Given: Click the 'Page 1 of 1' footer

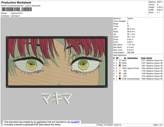Looking at the screenshot, I should [x=158, y=125].
